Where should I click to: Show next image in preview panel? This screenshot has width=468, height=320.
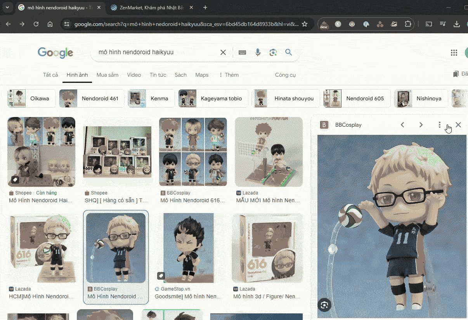[x=421, y=125]
